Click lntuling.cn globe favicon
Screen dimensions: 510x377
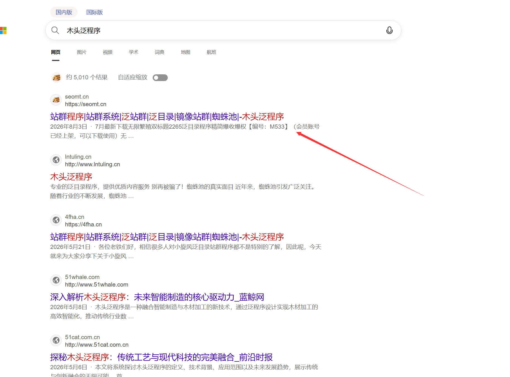[56, 160]
